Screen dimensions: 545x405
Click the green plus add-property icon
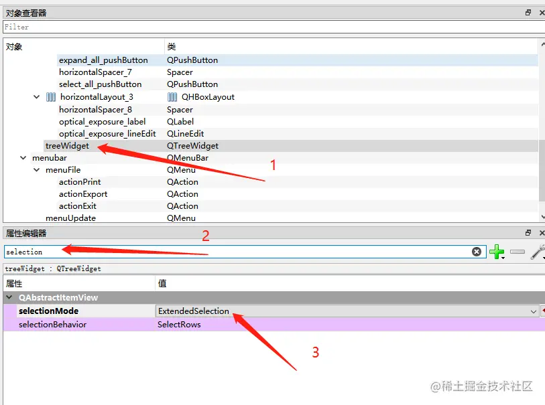(497, 252)
